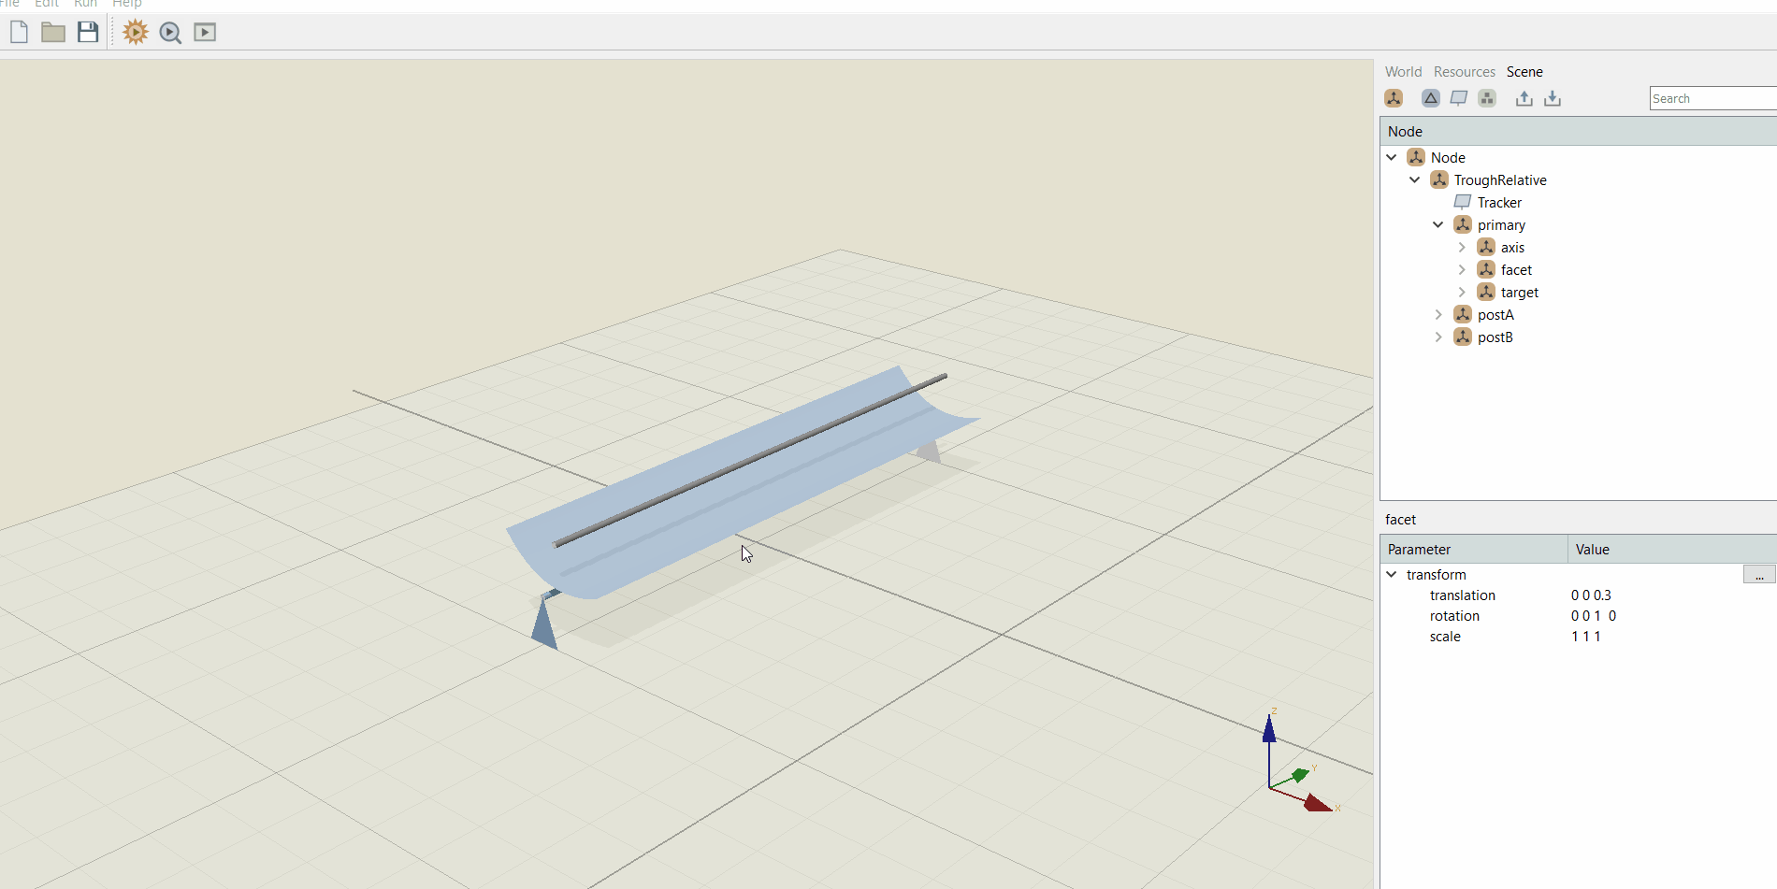
Task: Click the Parameter column header
Action: 1473,549
